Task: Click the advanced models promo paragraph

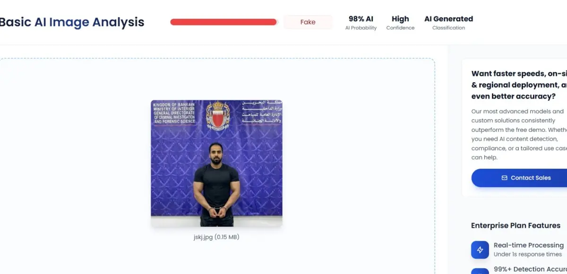Action: click(x=519, y=135)
